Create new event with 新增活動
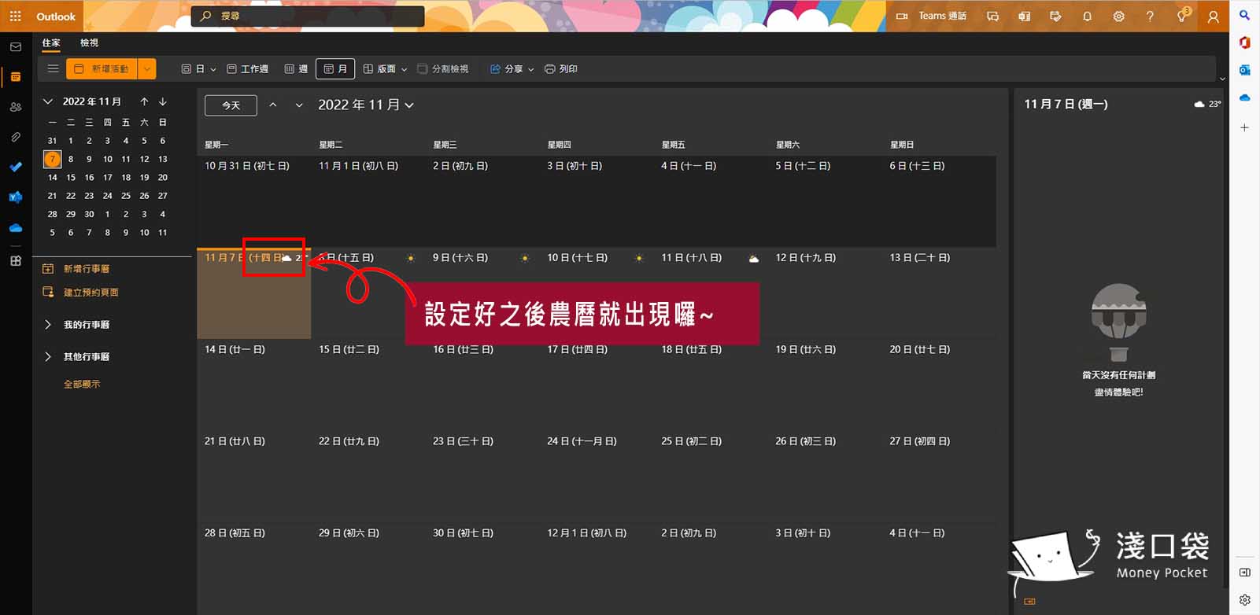This screenshot has width=1260, height=615. 102,69
